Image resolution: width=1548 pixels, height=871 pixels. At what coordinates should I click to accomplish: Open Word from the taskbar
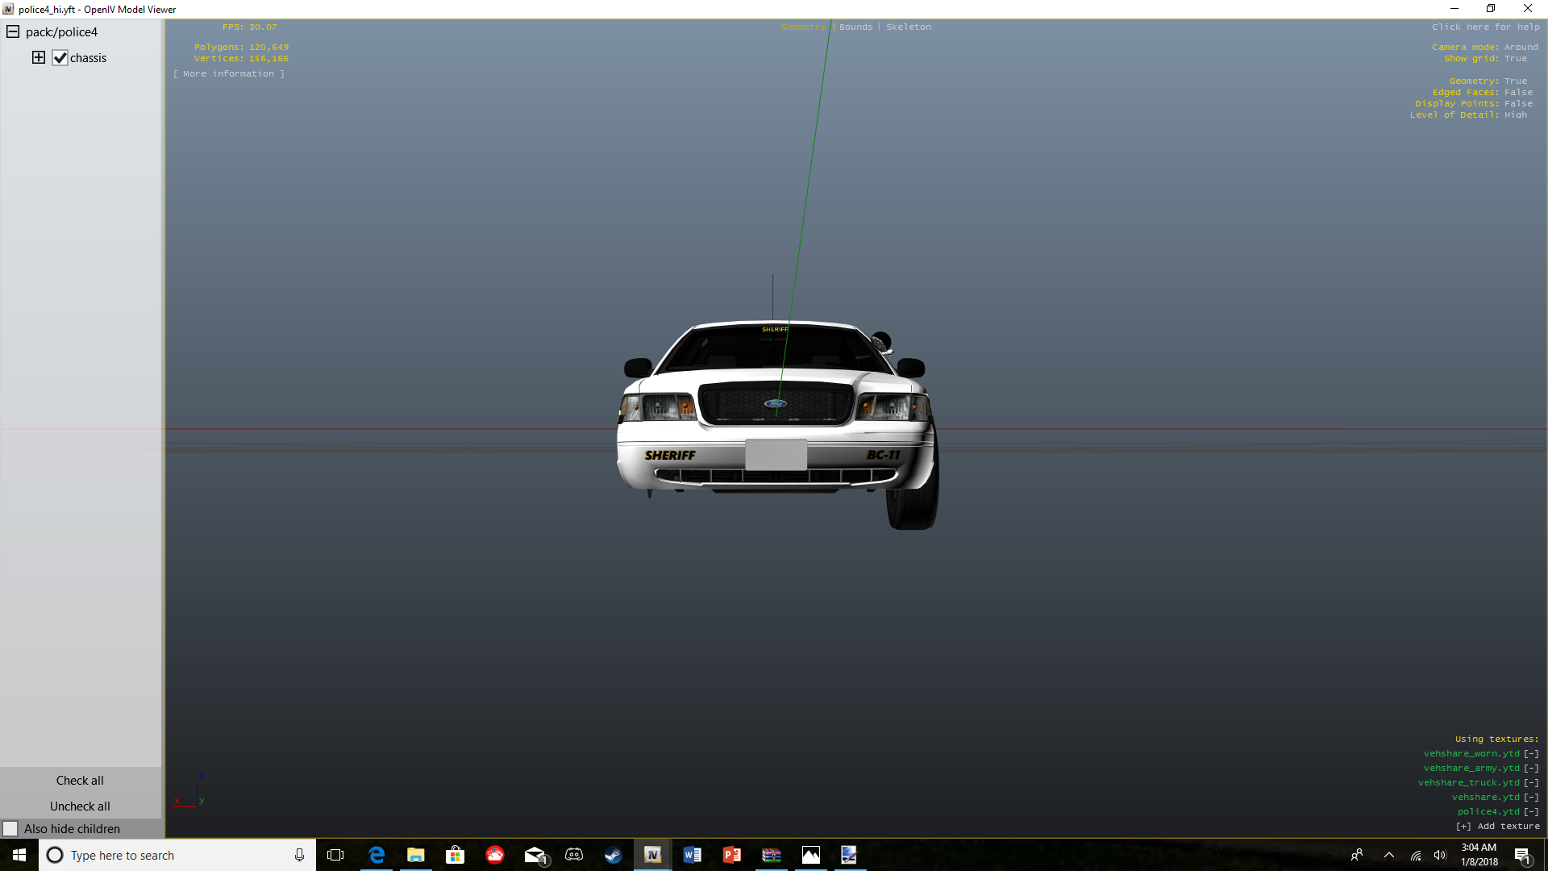tap(693, 855)
